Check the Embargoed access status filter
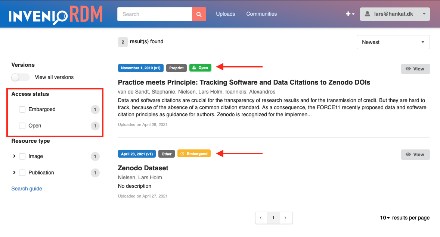This screenshot has width=440, height=237. (22, 110)
